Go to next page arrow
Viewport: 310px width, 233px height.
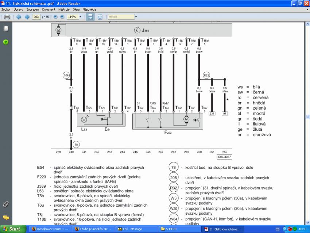(x=27, y=17)
